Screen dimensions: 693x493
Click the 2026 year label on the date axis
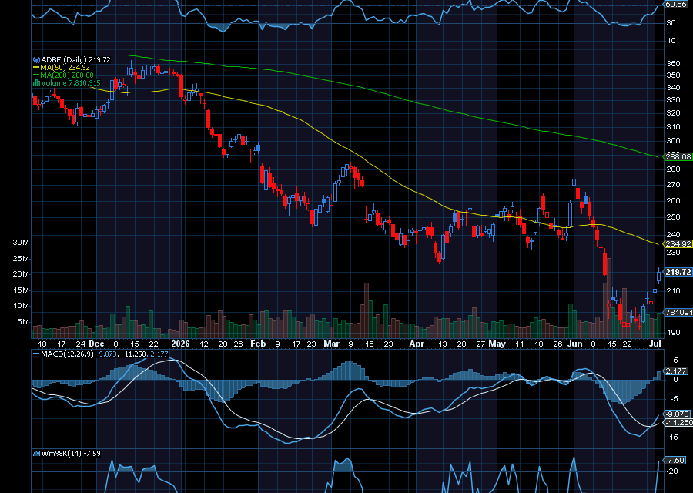[x=180, y=344]
